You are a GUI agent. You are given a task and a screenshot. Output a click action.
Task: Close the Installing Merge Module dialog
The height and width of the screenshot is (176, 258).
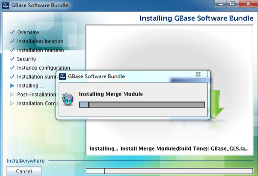pyautogui.click(x=198, y=74)
